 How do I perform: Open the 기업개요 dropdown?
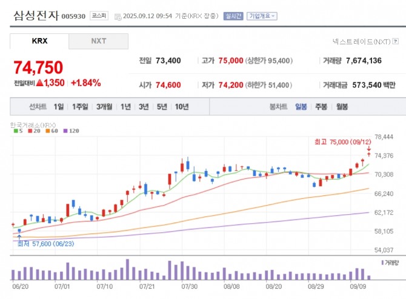coord(262,16)
